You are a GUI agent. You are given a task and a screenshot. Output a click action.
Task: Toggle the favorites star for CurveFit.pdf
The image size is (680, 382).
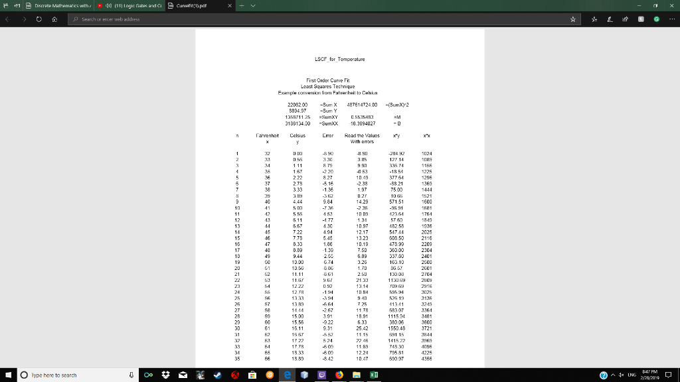[x=572, y=19]
